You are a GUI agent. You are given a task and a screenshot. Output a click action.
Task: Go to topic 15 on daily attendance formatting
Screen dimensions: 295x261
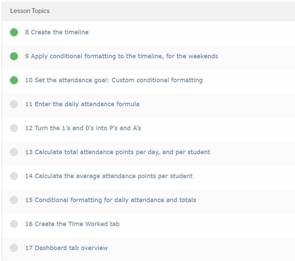(111, 200)
